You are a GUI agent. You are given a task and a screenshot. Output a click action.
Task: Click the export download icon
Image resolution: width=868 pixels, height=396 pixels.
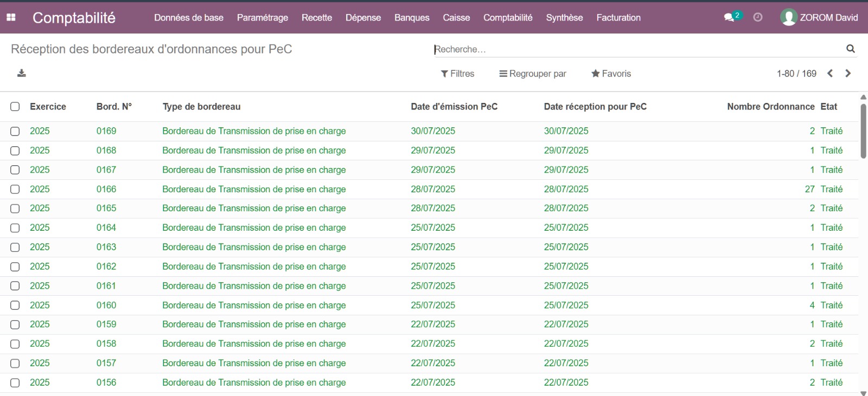[22, 73]
